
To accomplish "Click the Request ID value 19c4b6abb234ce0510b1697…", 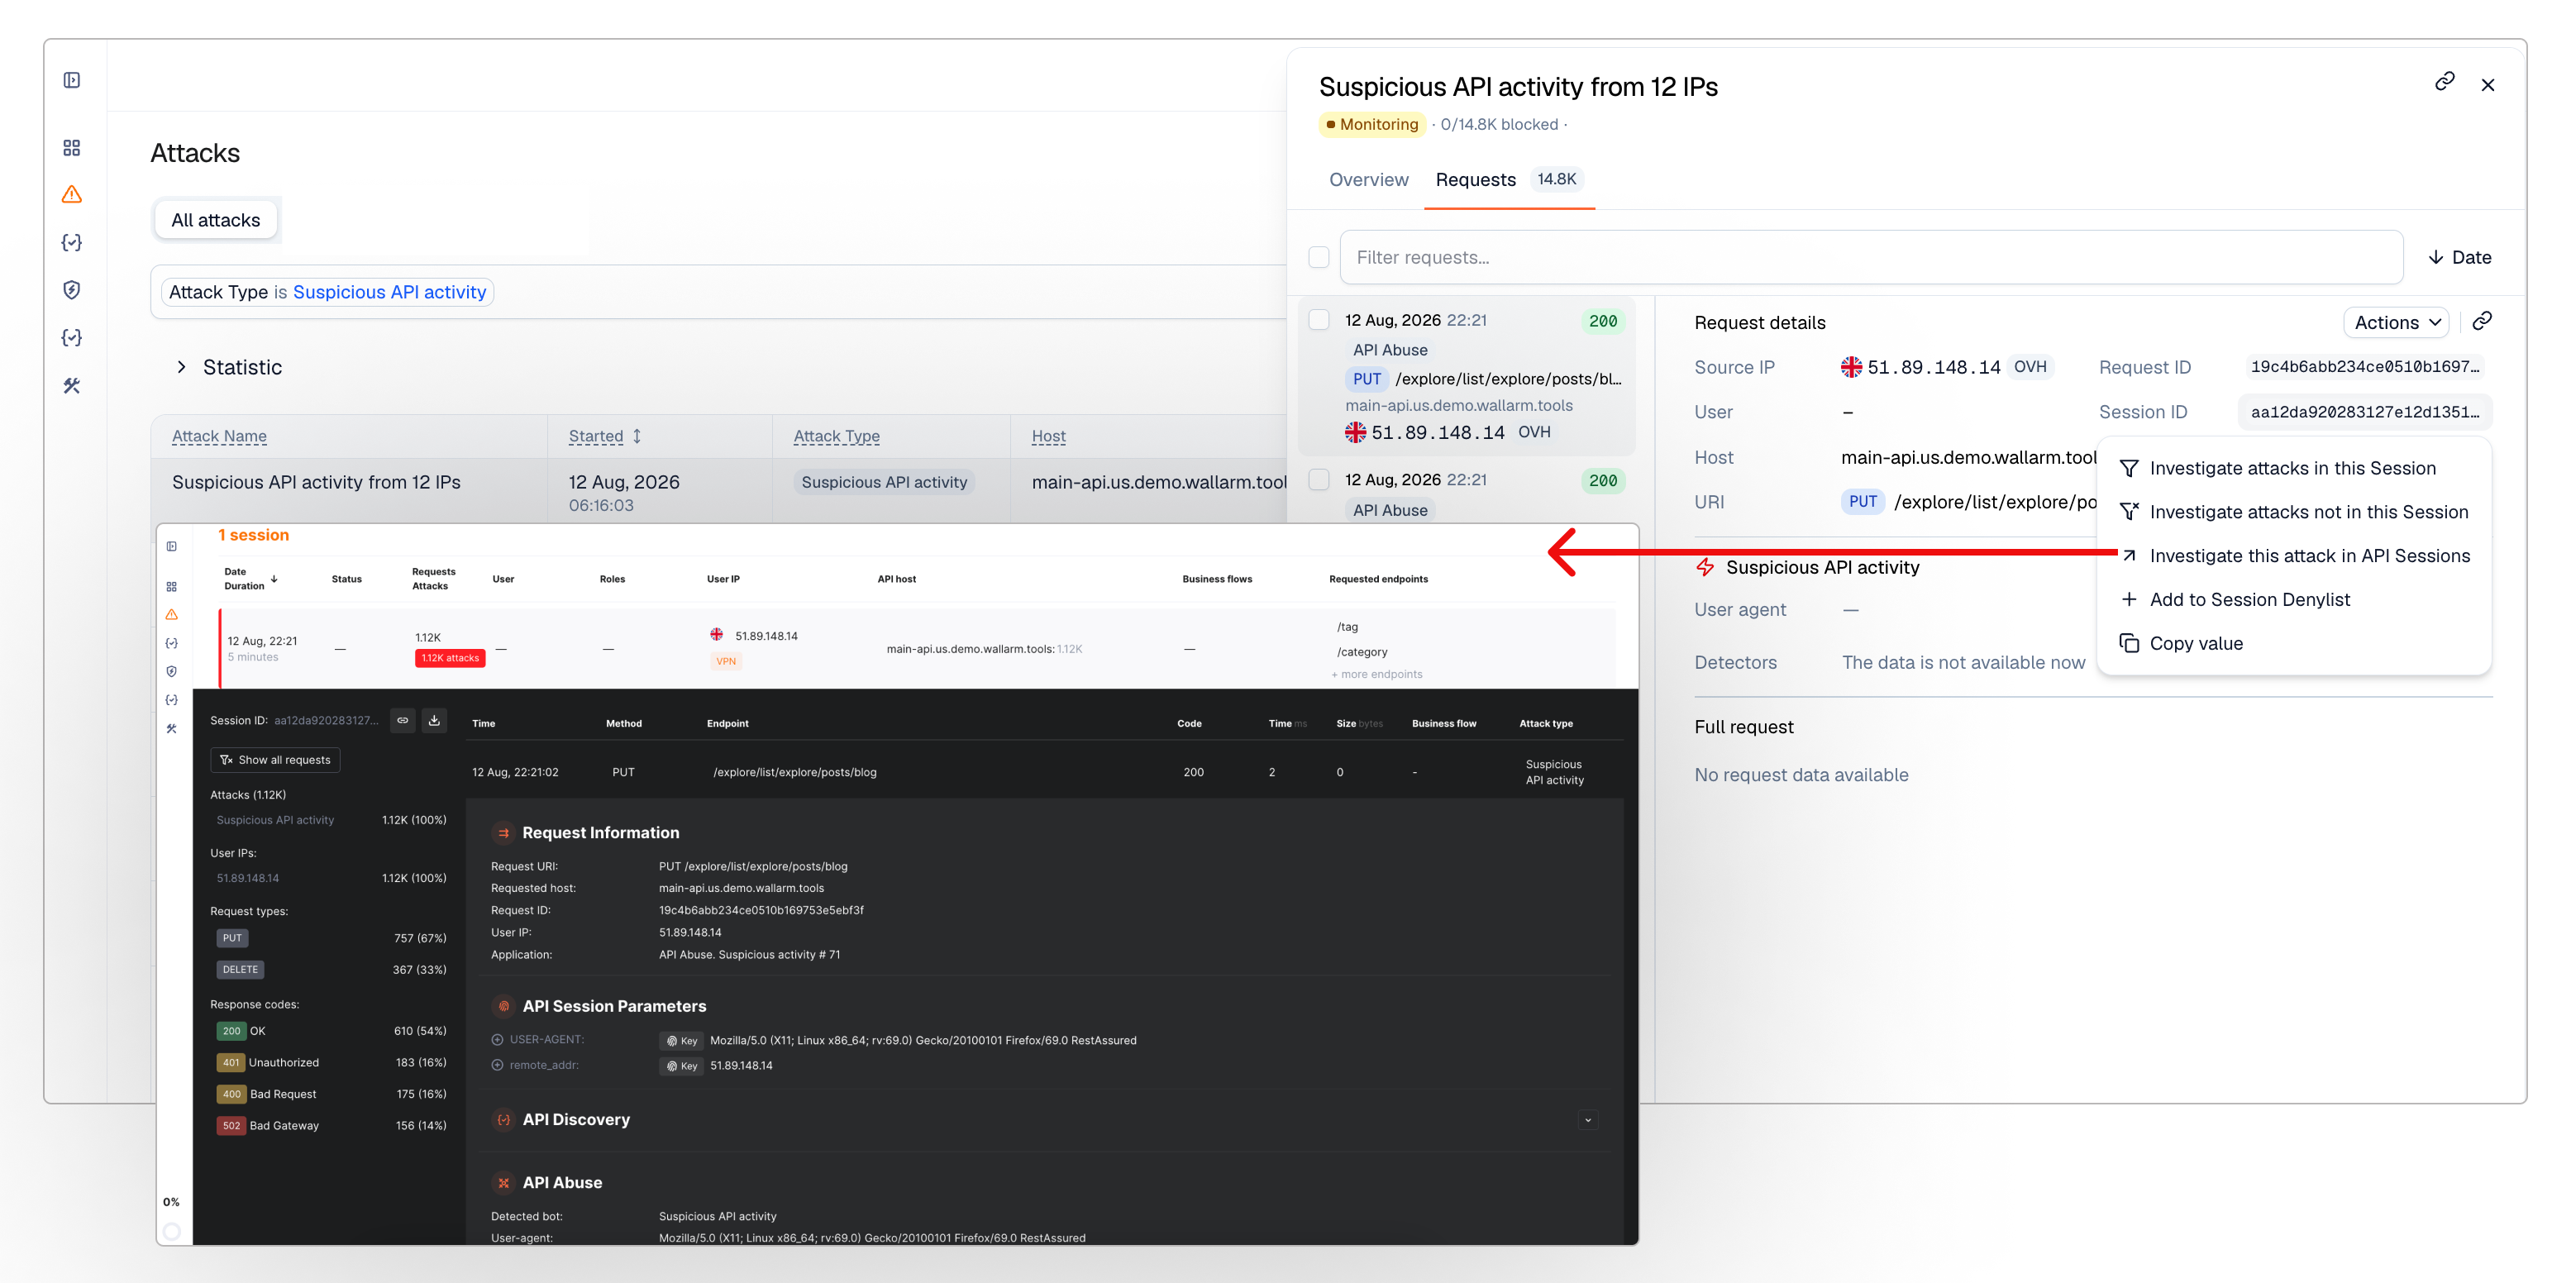I will [2364, 367].
